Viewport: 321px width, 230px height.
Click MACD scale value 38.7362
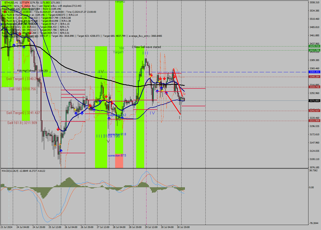point(314,170)
